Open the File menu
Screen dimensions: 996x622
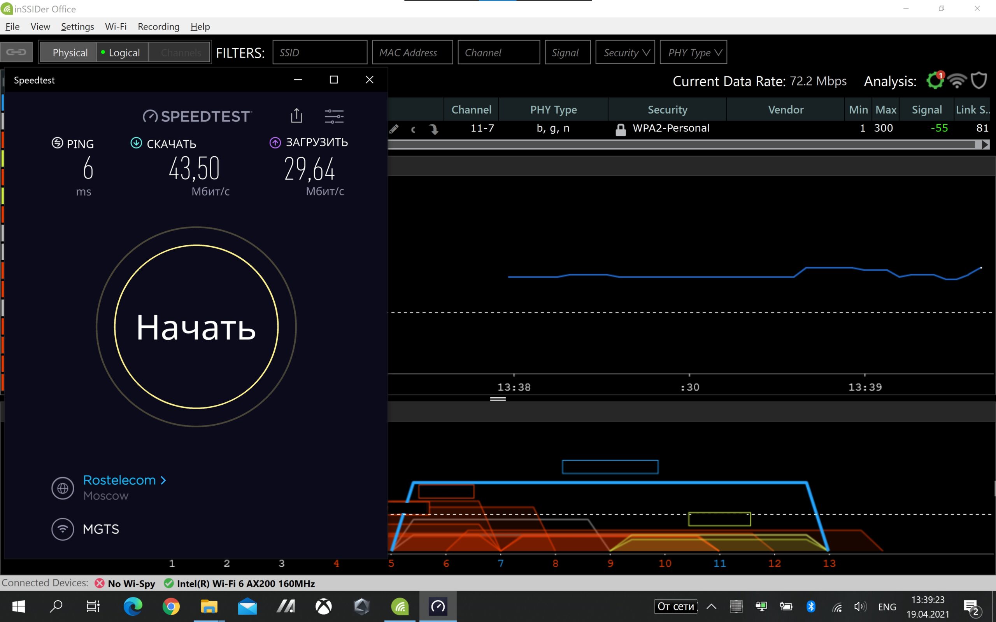[12, 26]
